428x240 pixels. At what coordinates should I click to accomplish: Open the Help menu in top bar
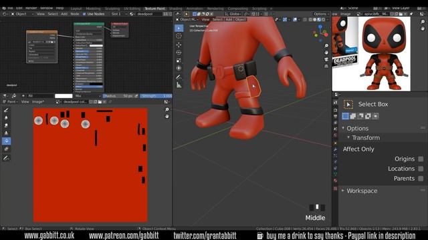[x=60, y=8]
